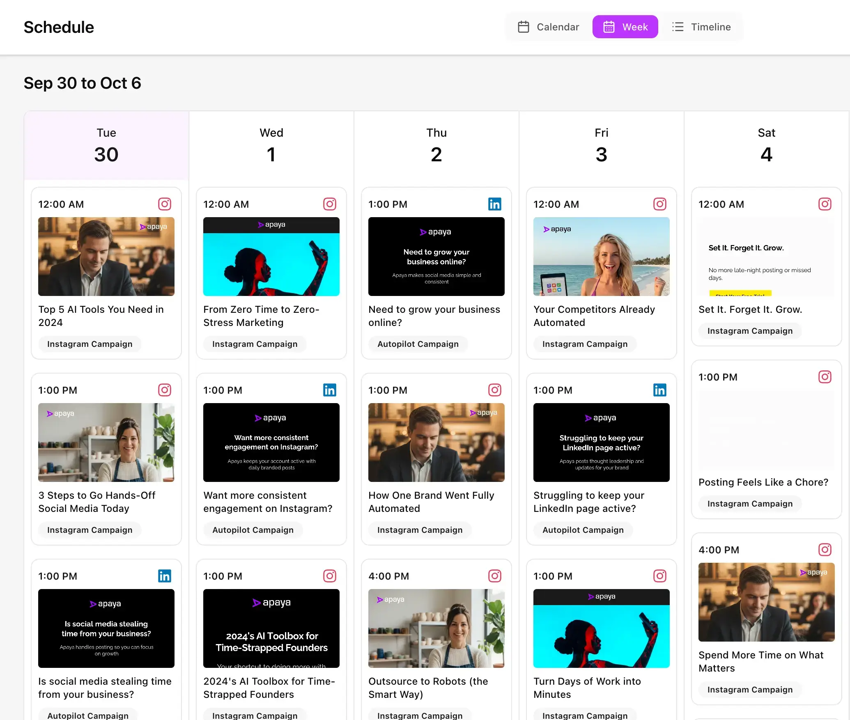Click the Autopilot Campaign tag on Need to grow your business online

(418, 344)
